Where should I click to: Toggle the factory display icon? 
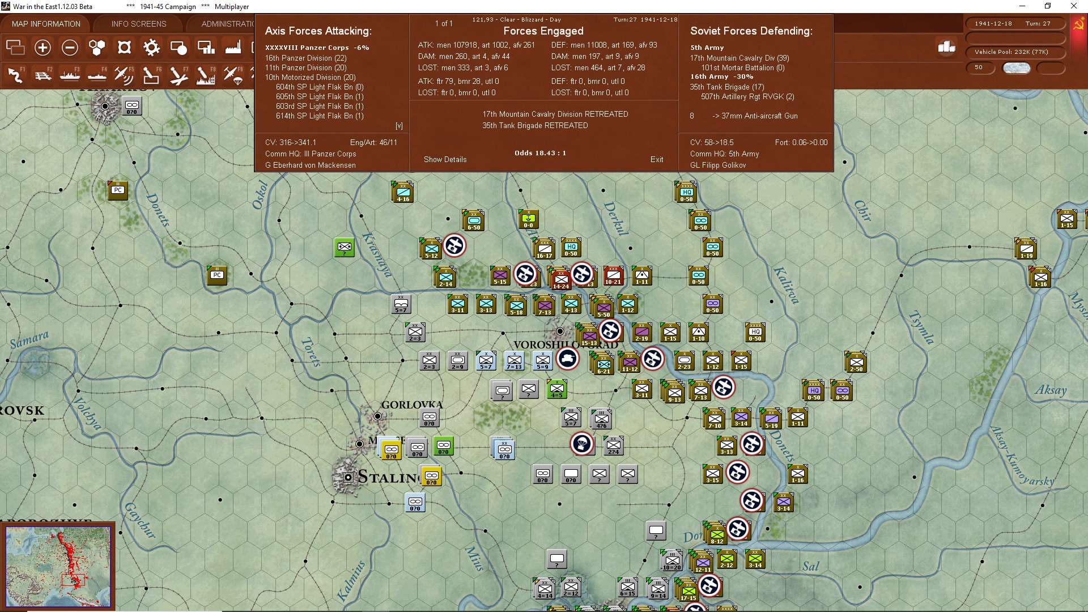click(233, 48)
